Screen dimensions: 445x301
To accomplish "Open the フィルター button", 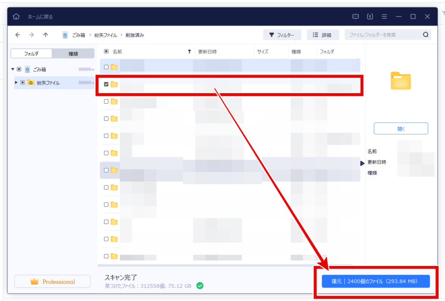I will (282, 35).
